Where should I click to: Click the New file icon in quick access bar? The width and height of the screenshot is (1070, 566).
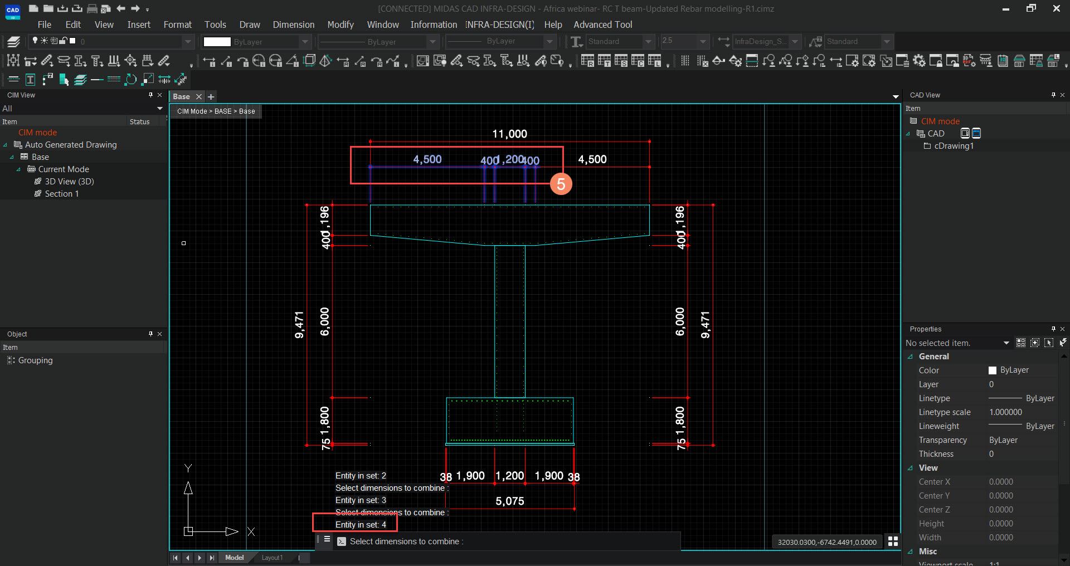pyautogui.click(x=33, y=8)
